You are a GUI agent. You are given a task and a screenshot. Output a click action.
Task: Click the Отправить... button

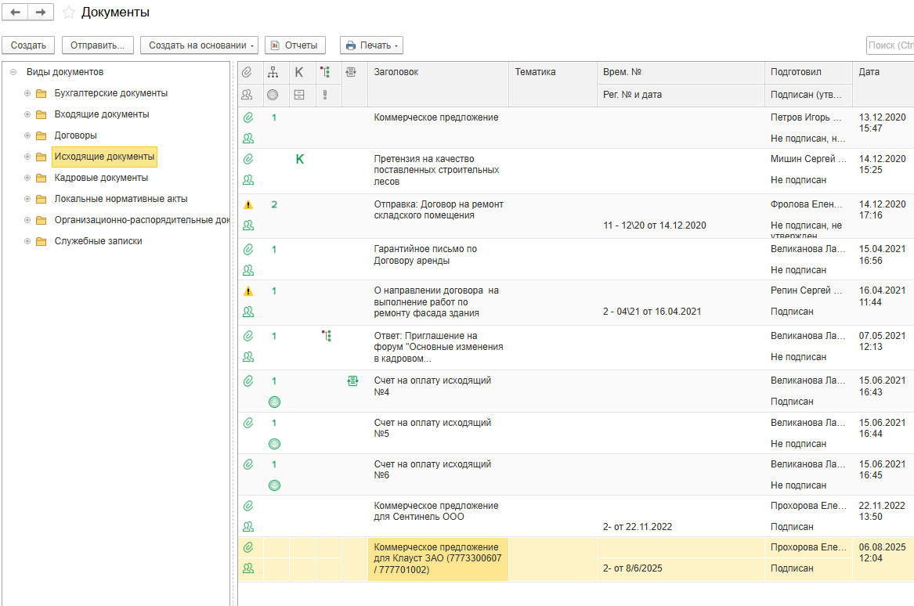click(97, 45)
